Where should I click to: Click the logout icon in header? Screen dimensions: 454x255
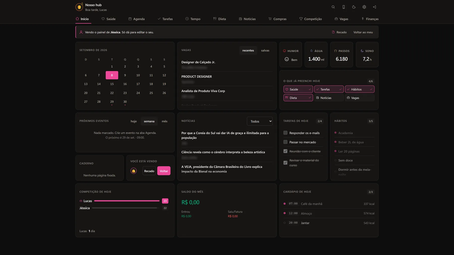[x=374, y=7]
